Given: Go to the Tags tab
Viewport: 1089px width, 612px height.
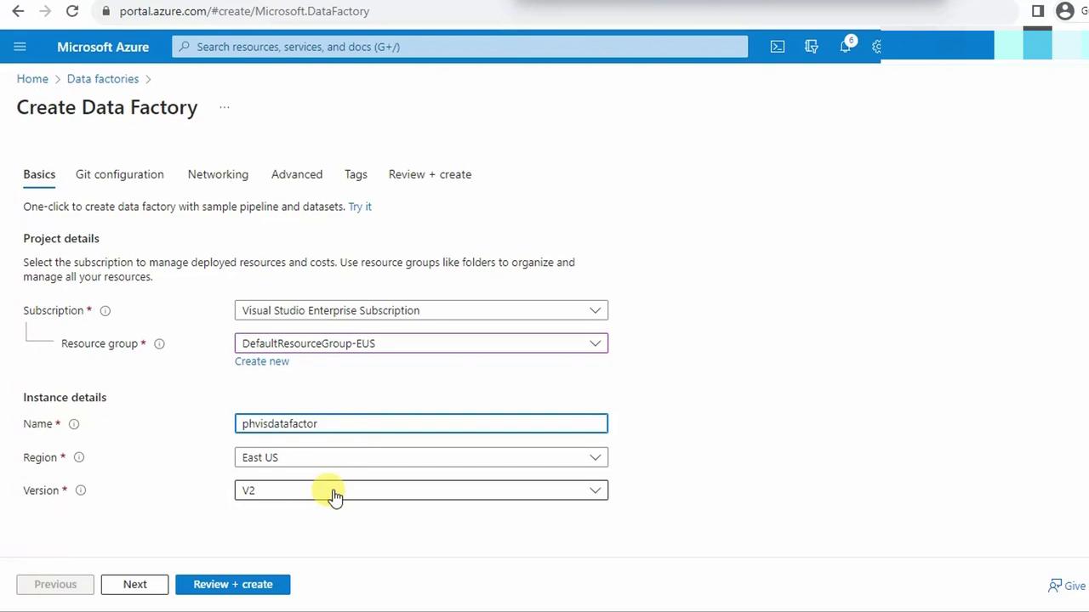Looking at the screenshot, I should coord(356,174).
